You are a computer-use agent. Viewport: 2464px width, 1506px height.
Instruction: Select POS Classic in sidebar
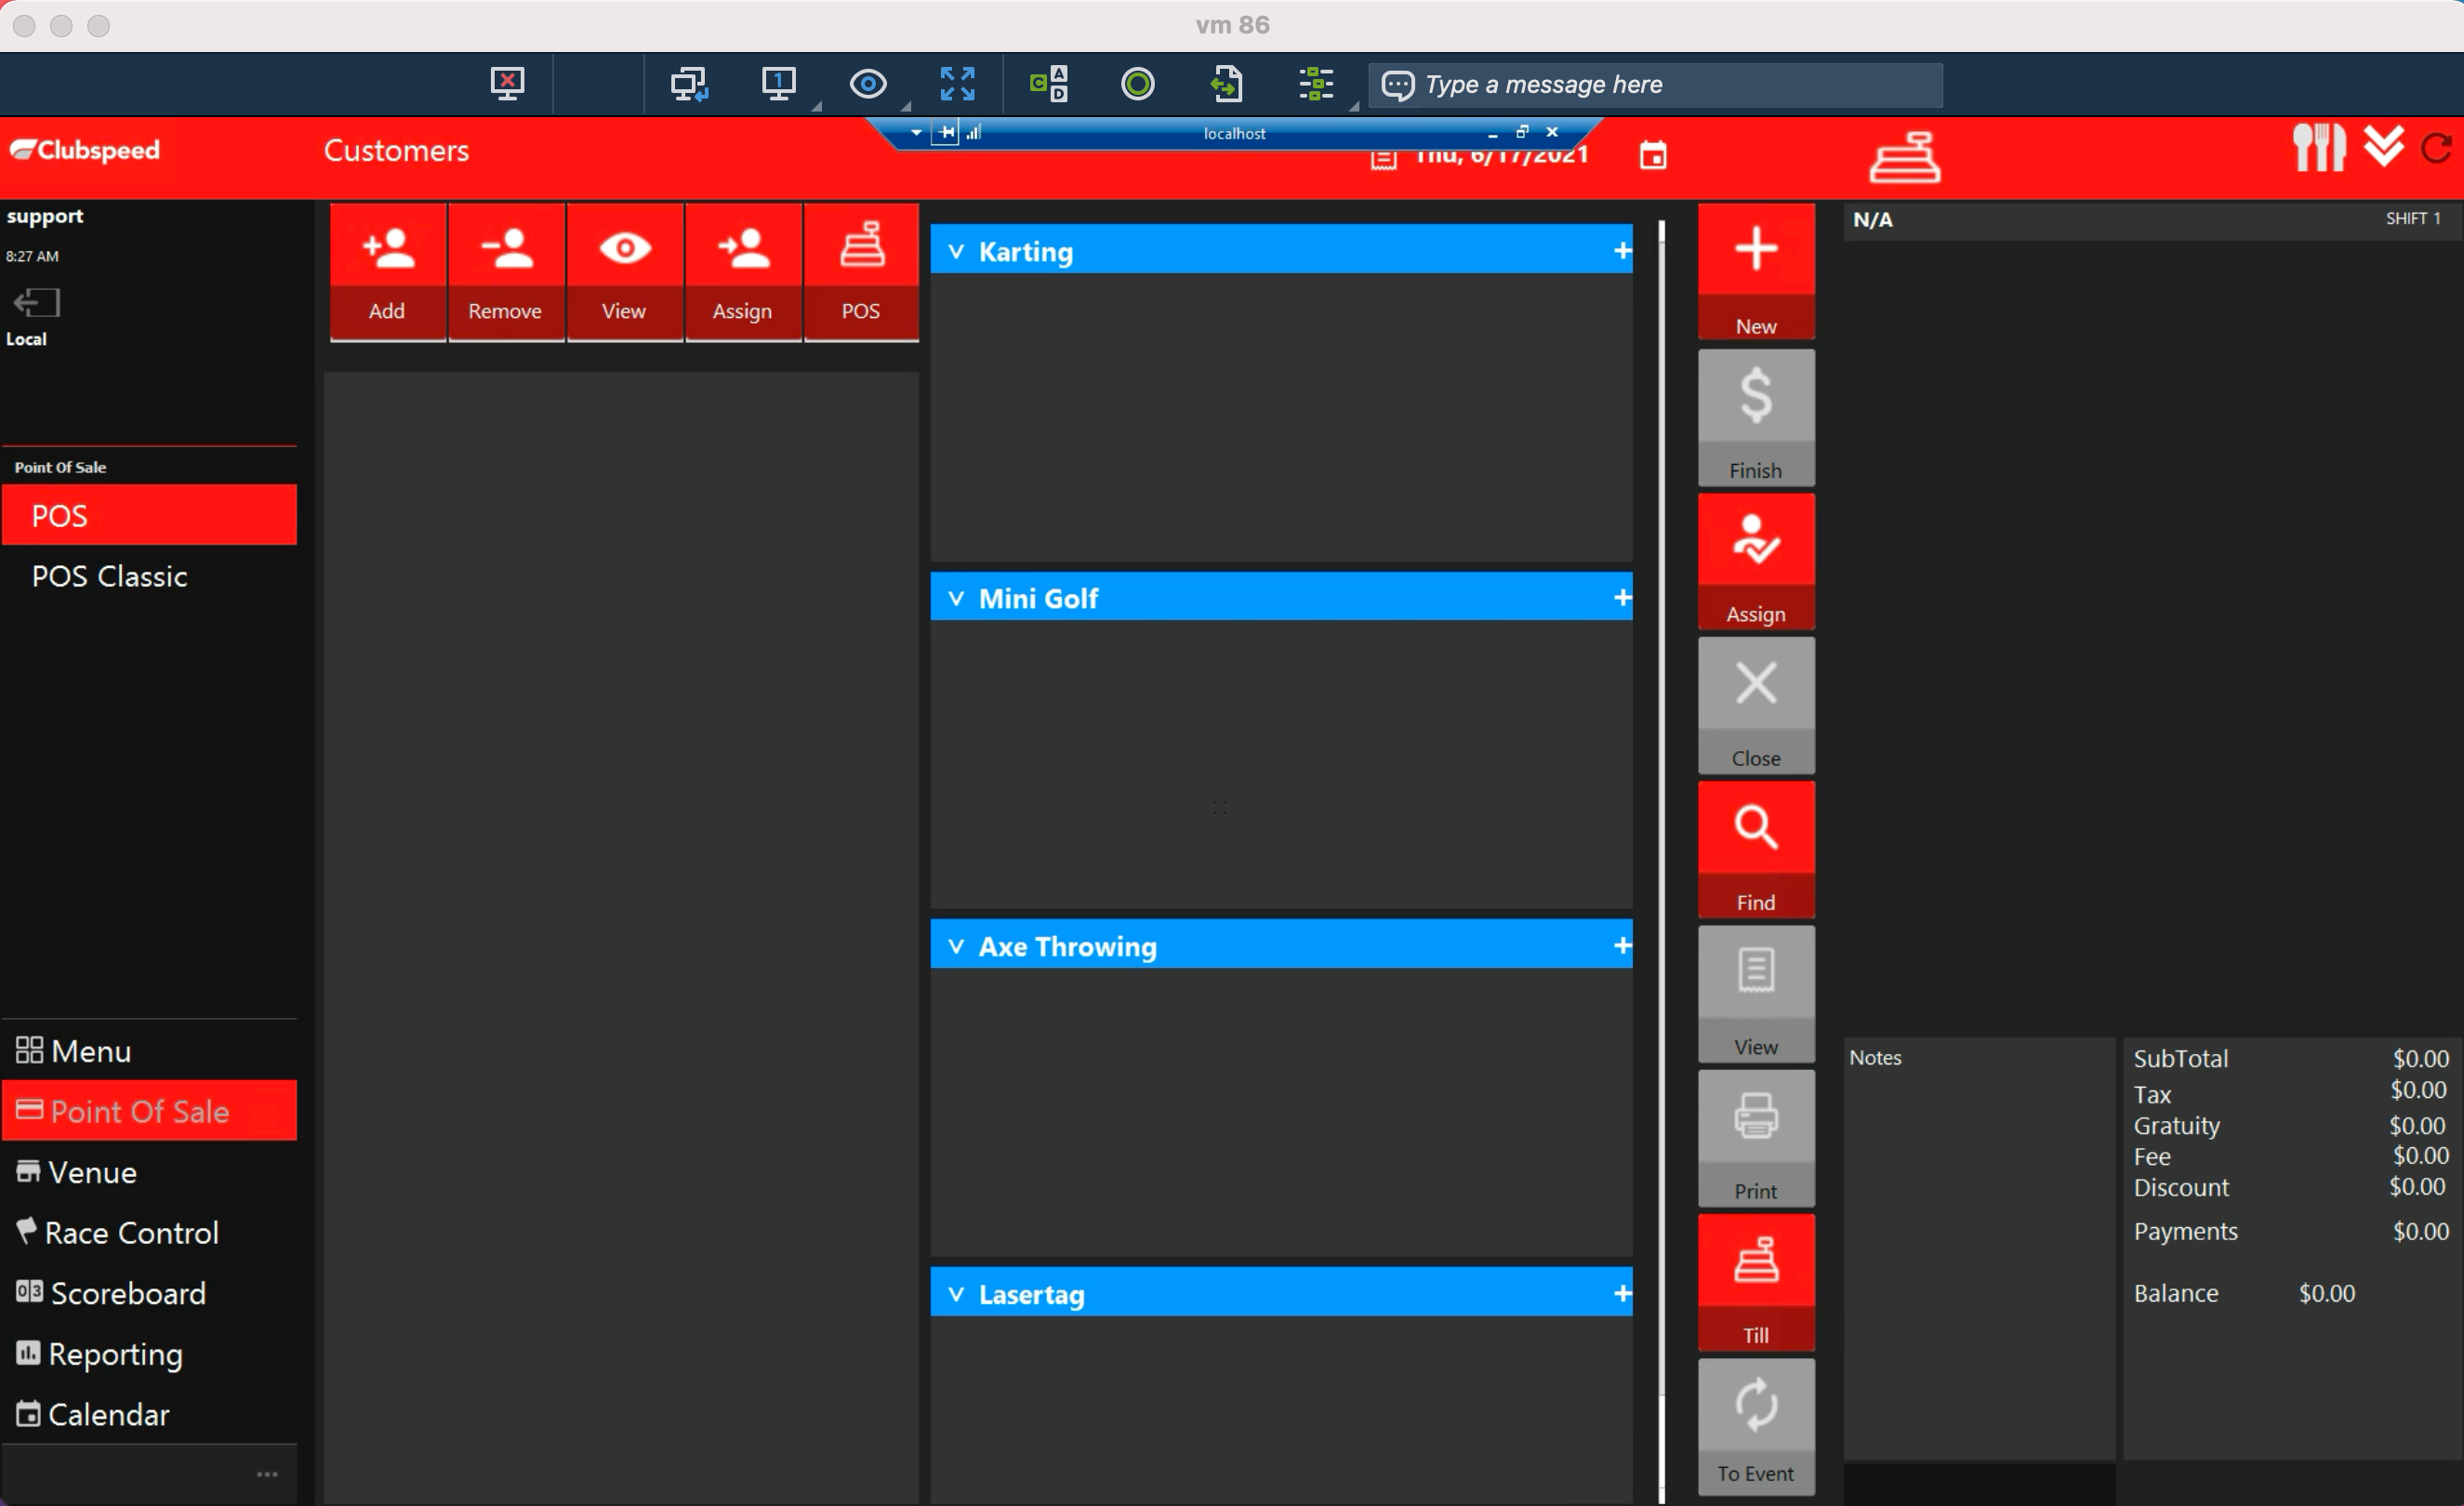(x=109, y=577)
